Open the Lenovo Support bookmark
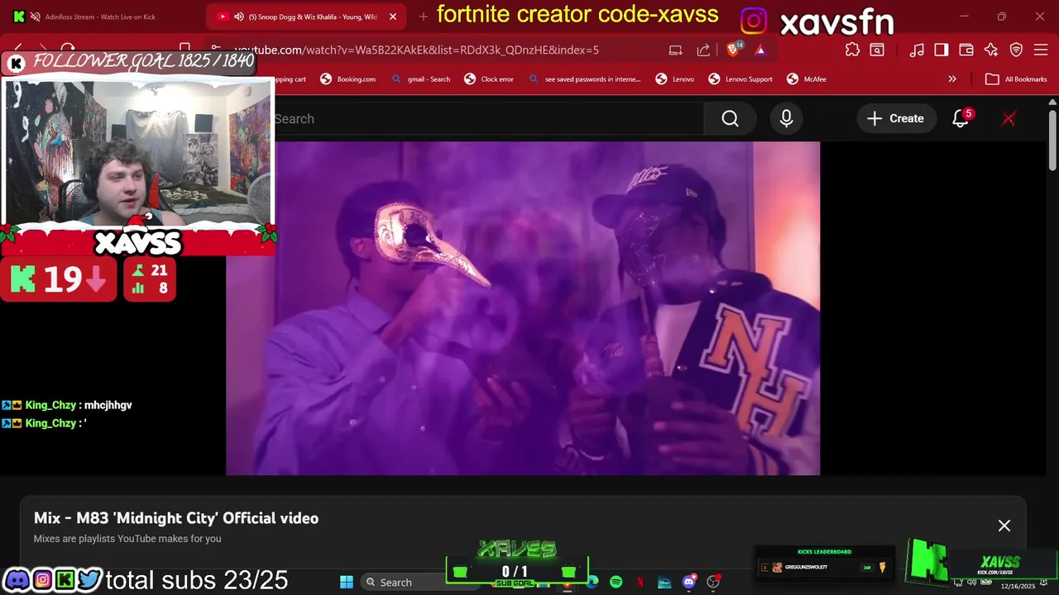Image resolution: width=1059 pixels, height=595 pixels. [740, 79]
